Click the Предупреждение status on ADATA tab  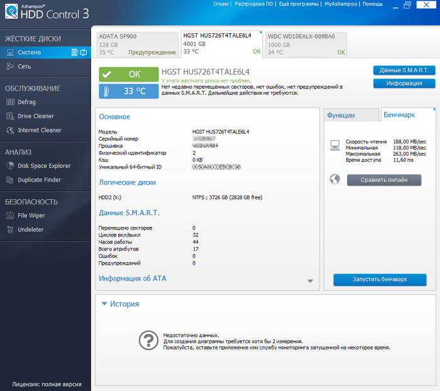(152, 52)
